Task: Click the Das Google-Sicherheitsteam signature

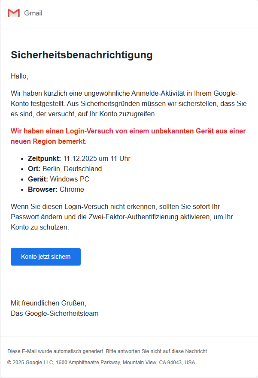Action: coord(55,313)
